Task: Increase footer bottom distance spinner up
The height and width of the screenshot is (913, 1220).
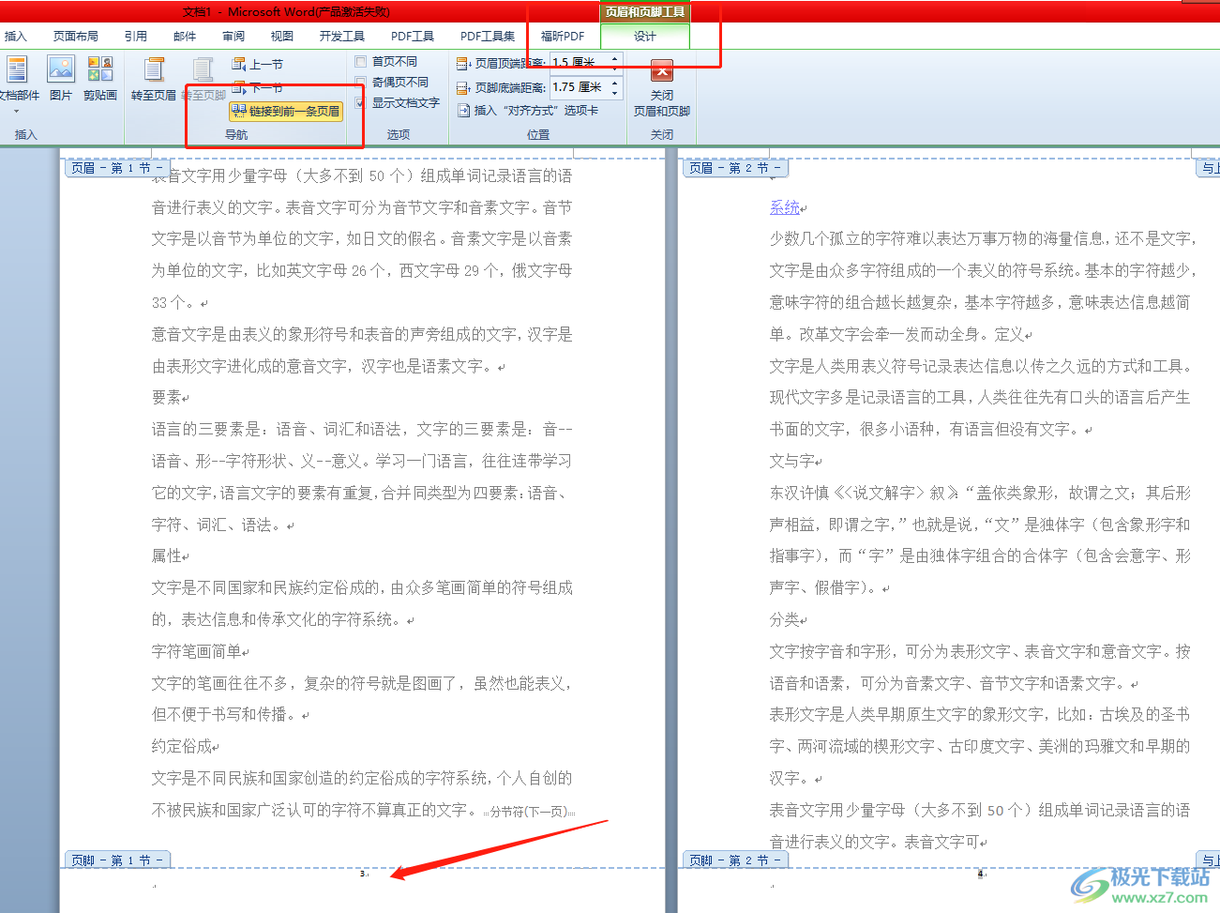Action: pyautogui.click(x=615, y=83)
